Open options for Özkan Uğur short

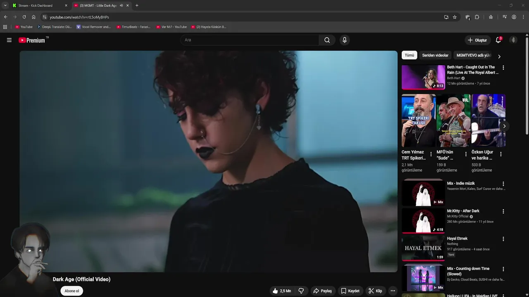(x=501, y=154)
